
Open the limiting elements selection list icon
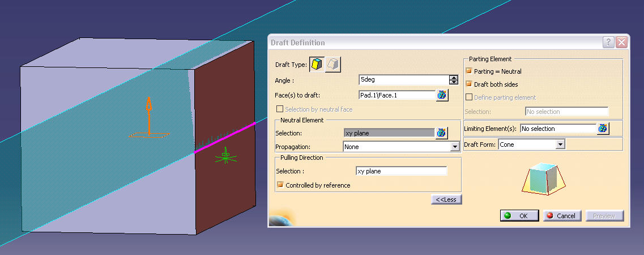pyautogui.click(x=603, y=128)
